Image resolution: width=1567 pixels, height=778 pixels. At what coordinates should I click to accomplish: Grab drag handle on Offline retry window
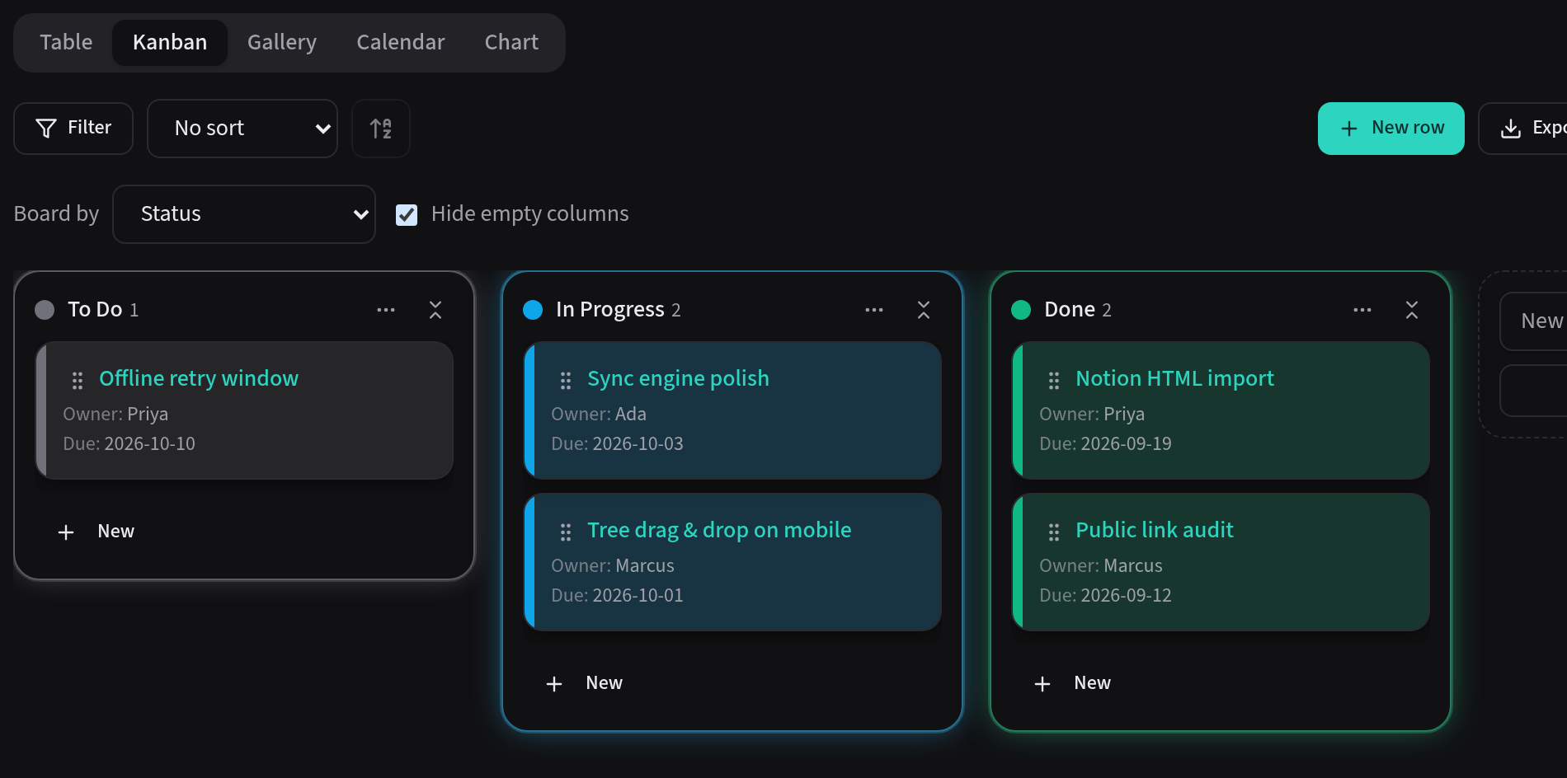click(x=78, y=380)
